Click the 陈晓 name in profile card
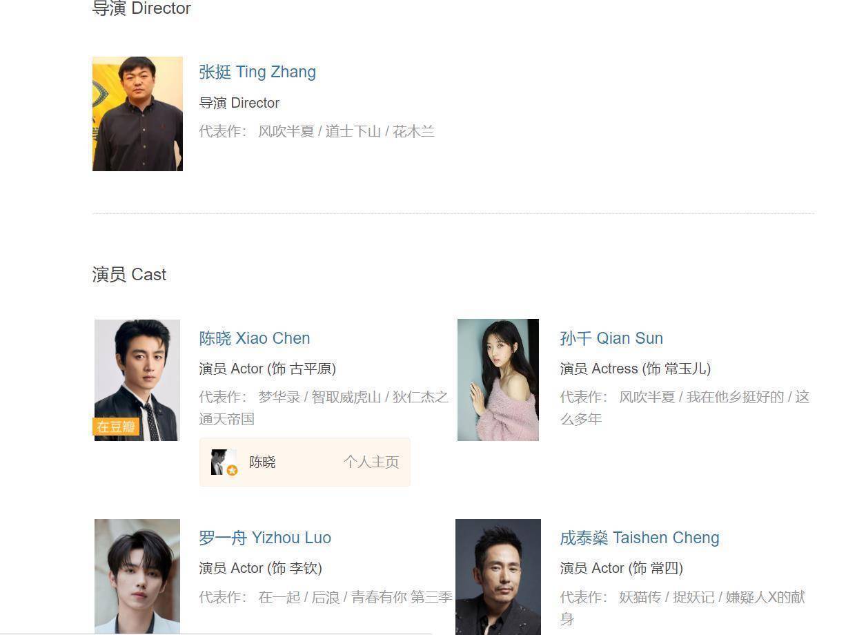 click(x=262, y=462)
